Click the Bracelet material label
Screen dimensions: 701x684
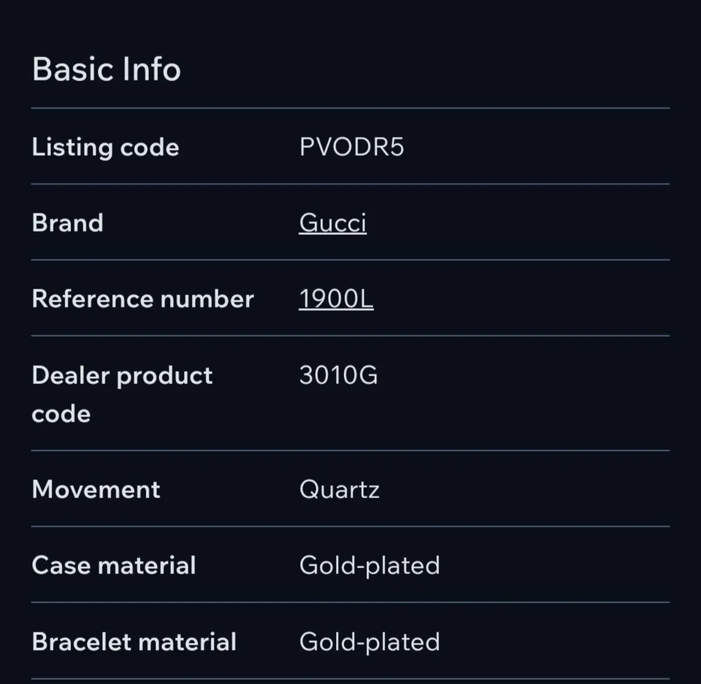coord(134,641)
